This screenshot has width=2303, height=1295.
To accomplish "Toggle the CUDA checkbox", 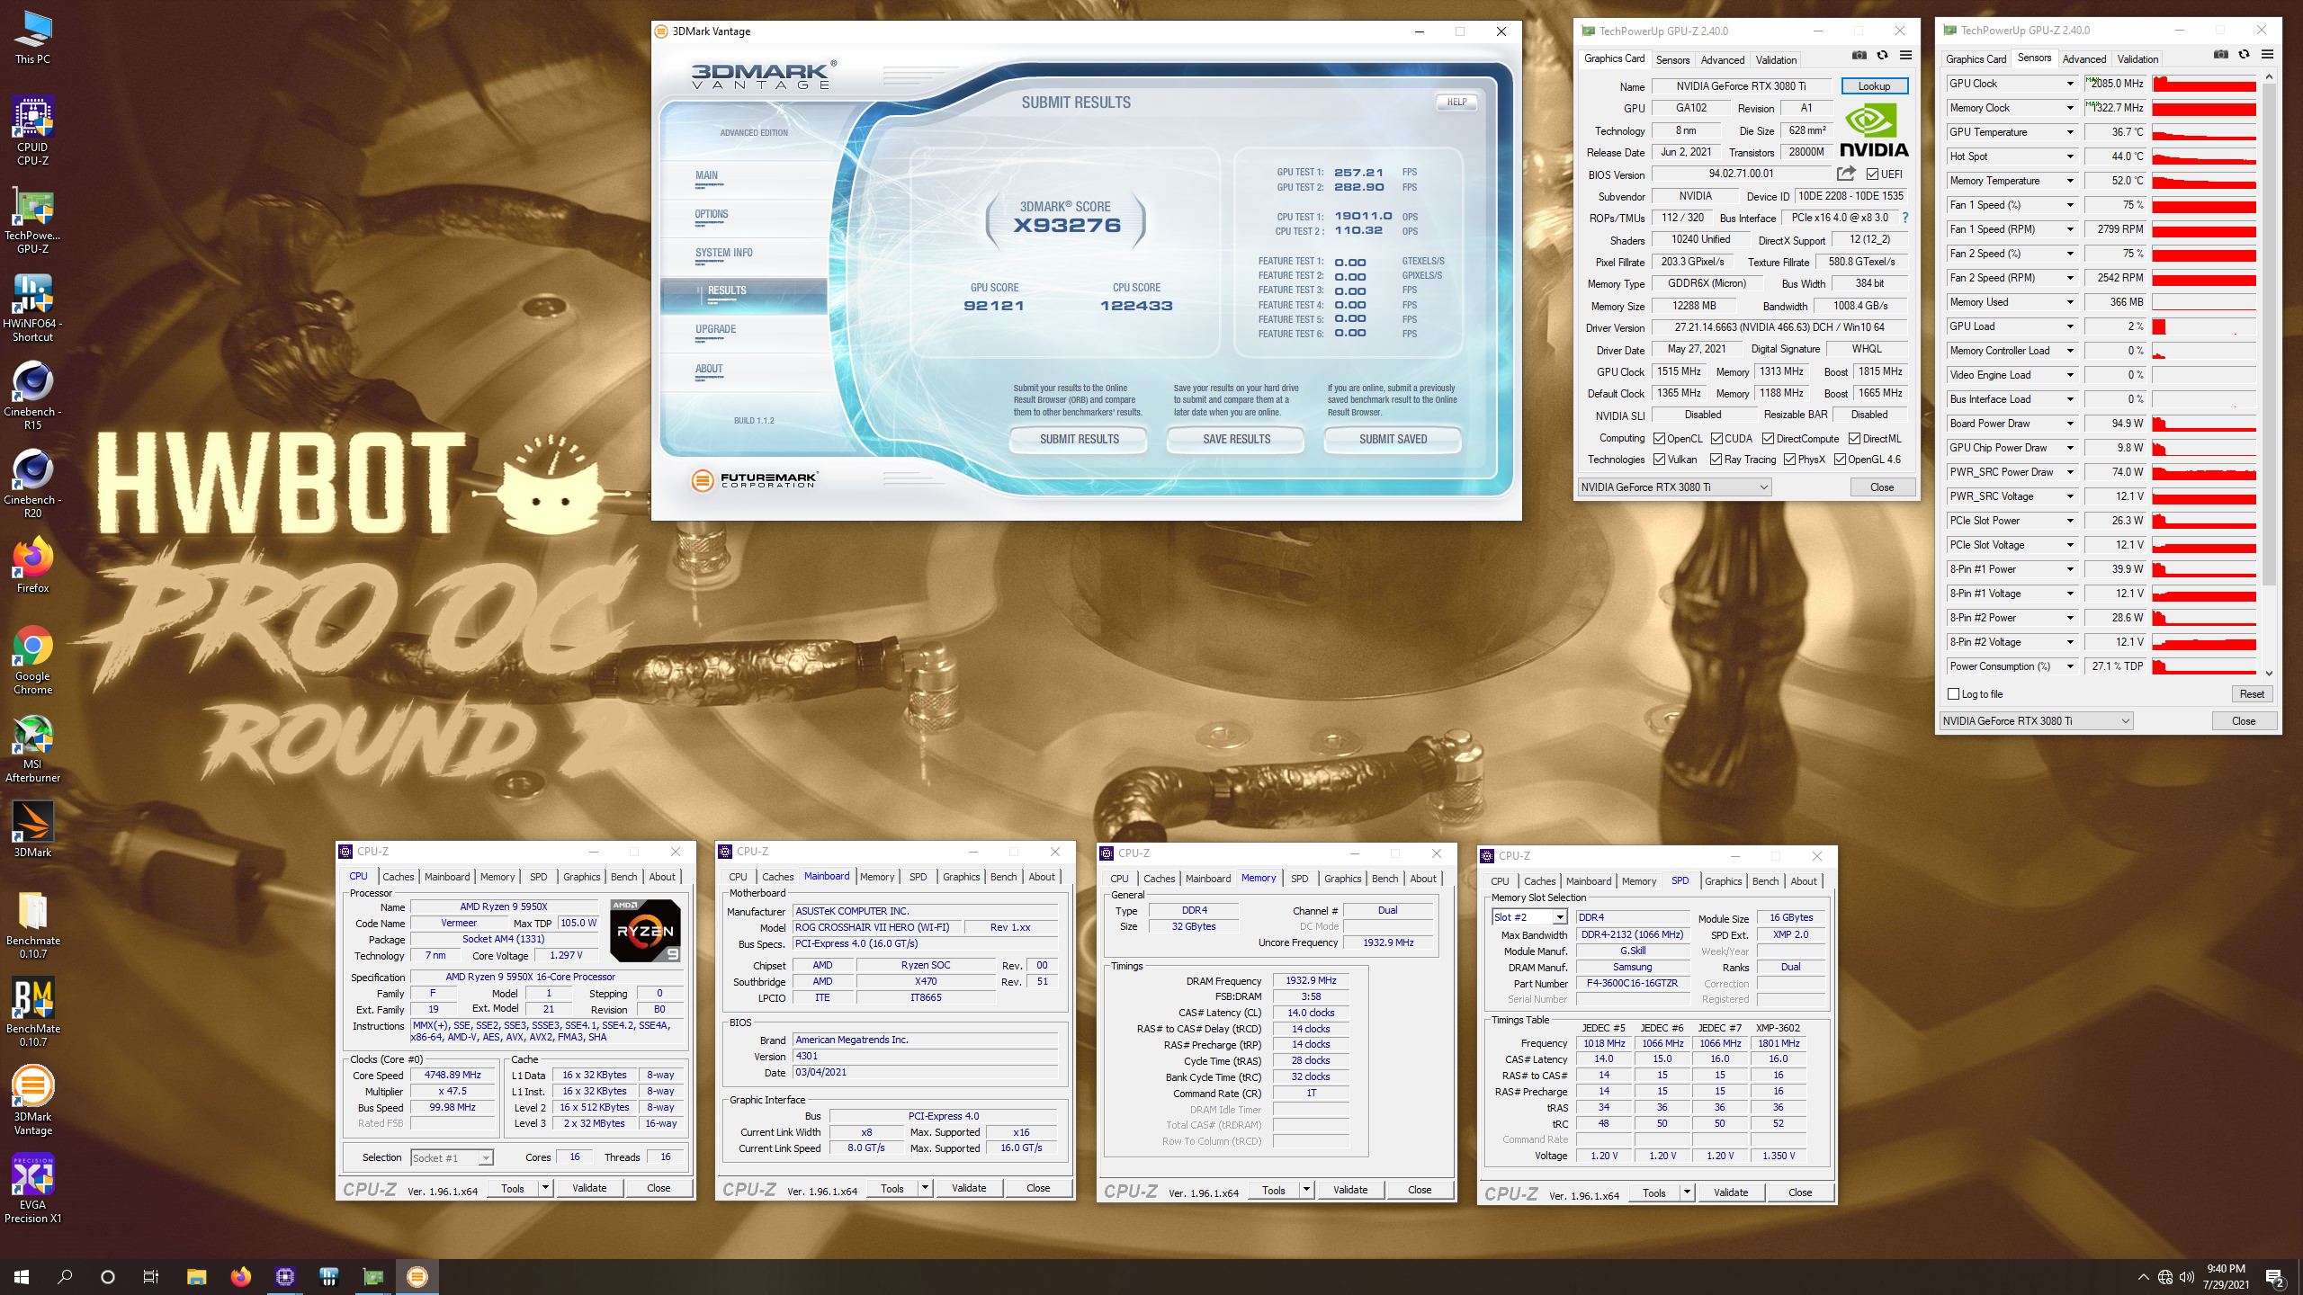I will tap(1716, 439).
